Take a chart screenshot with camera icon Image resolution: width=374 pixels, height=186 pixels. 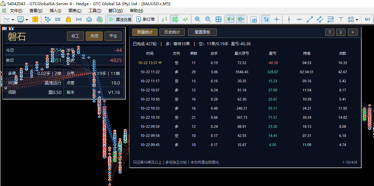tap(254, 19)
